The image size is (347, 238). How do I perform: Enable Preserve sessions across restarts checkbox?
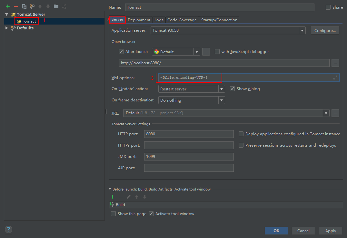point(241,145)
